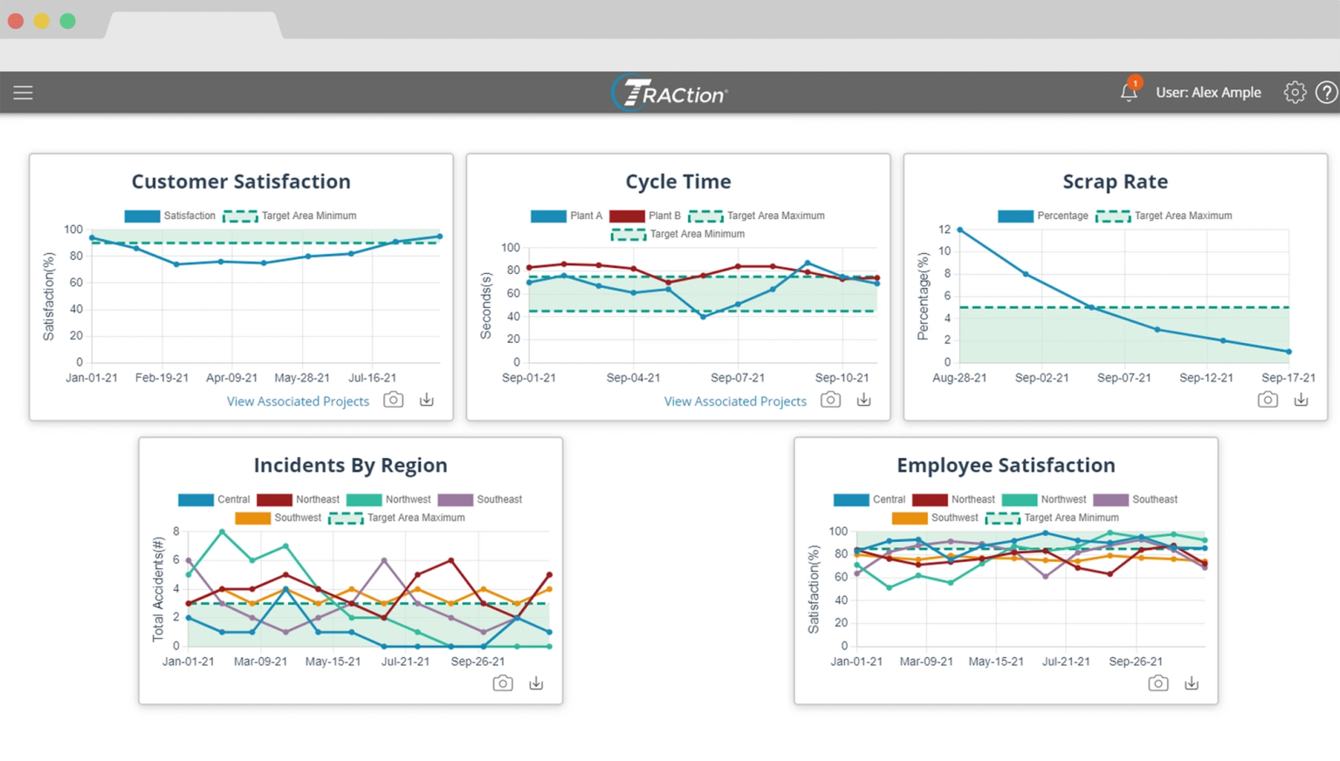This screenshot has height=761, width=1340.
Task: Open View Associated Projects under Customer Satisfaction
Action: [x=298, y=401]
